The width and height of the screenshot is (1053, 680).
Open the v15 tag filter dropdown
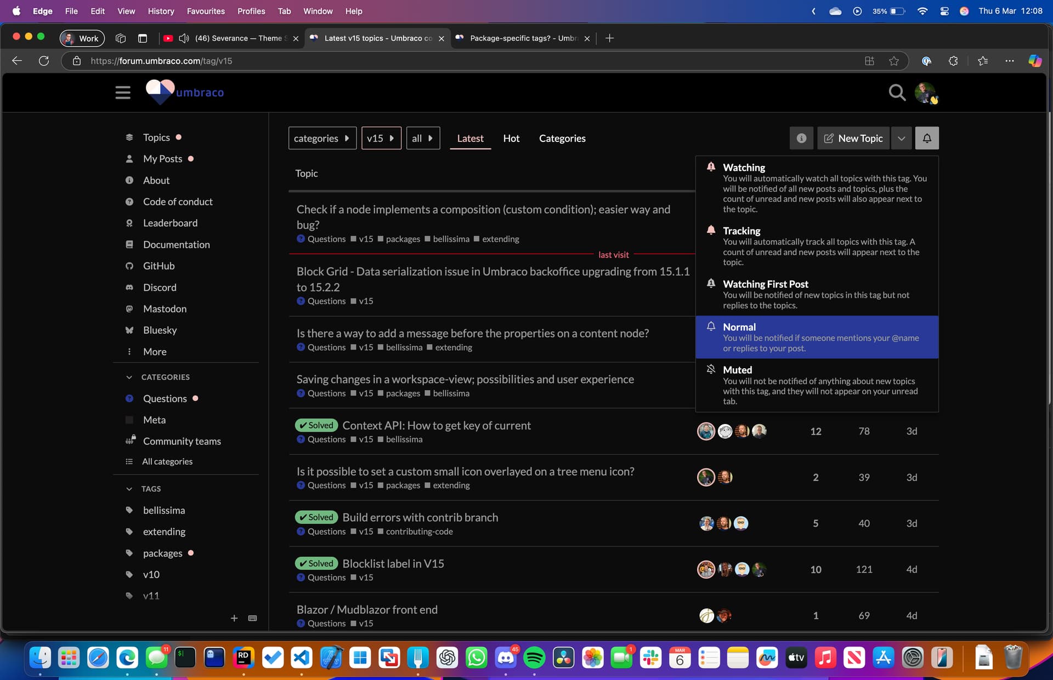pyautogui.click(x=381, y=138)
